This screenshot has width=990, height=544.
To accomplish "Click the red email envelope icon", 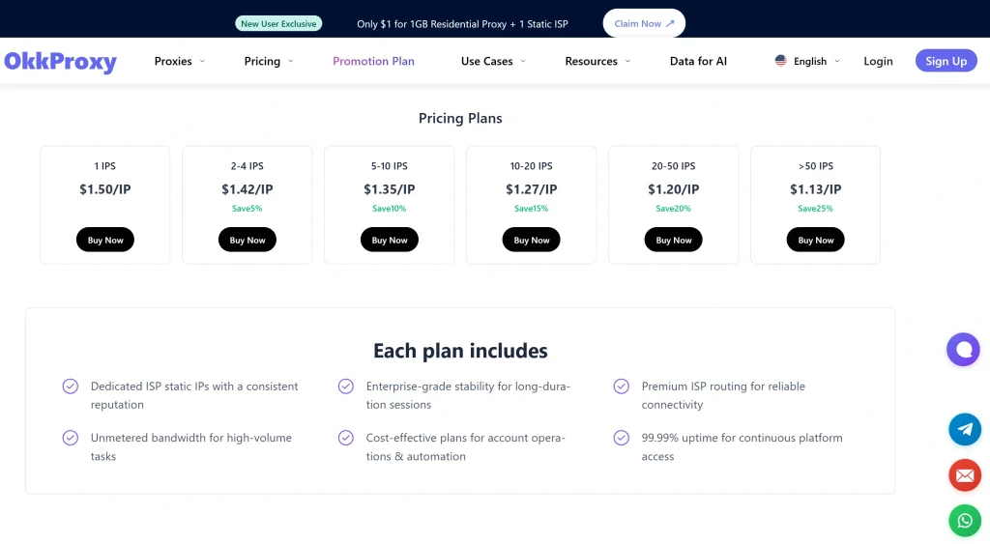I will pyautogui.click(x=965, y=475).
